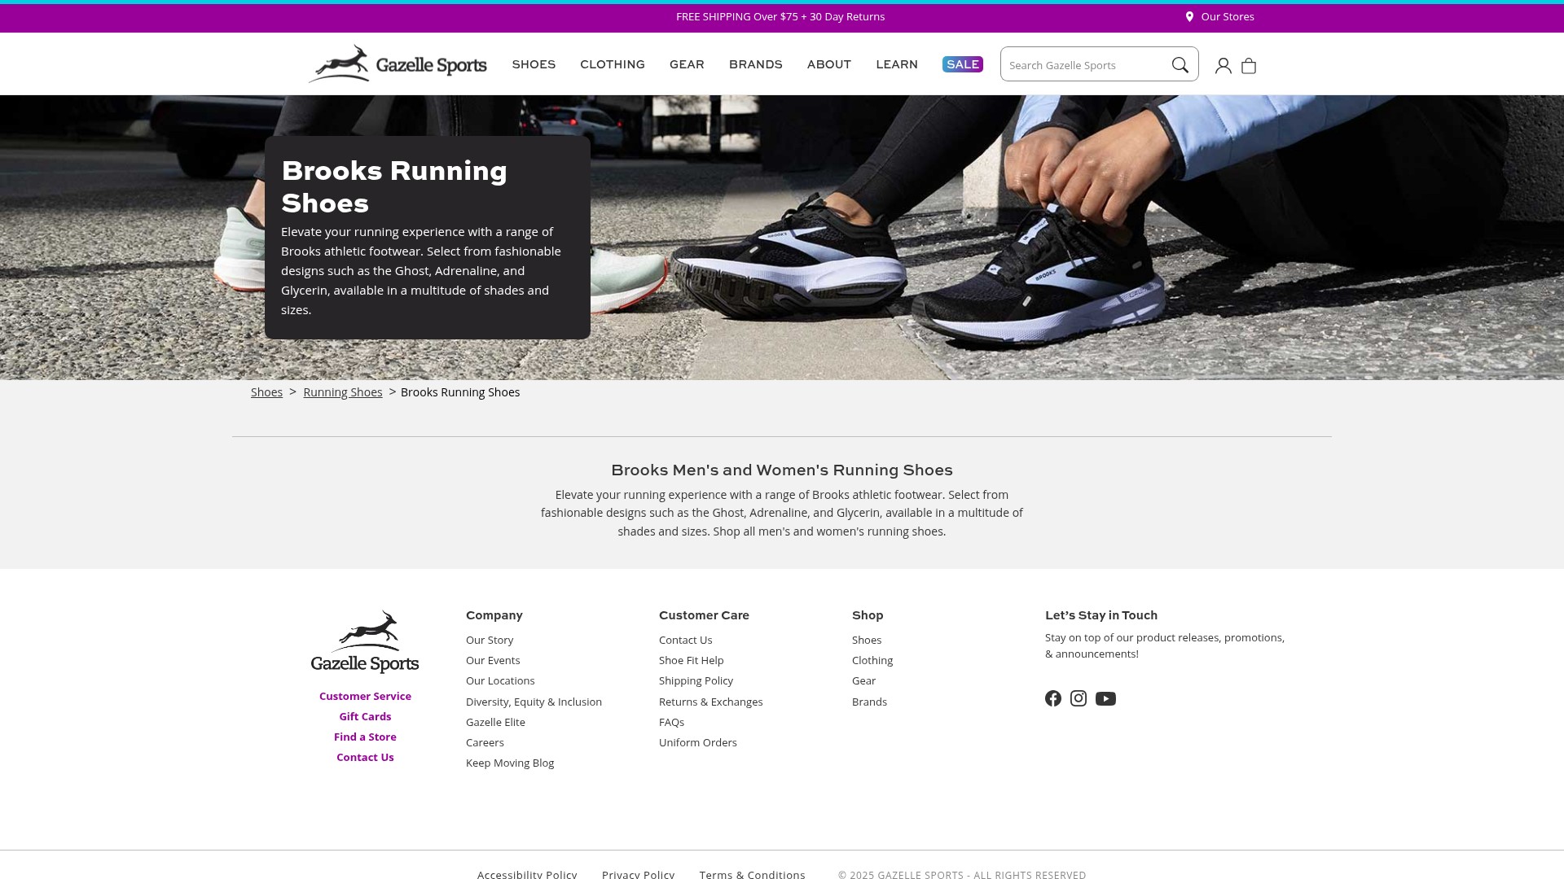Image resolution: width=1564 pixels, height=879 pixels.
Task: Click Brooks Running Shoes breadcrumb text
Action: click(460, 392)
